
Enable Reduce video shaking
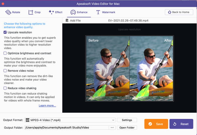(x=5, y=88)
